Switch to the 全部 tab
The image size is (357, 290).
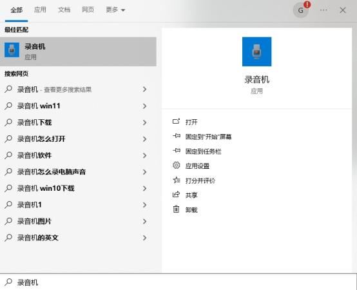coord(16,10)
